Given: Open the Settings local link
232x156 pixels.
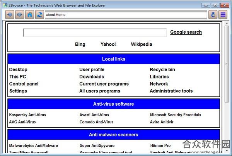Looking at the screenshot, I should [18, 91].
